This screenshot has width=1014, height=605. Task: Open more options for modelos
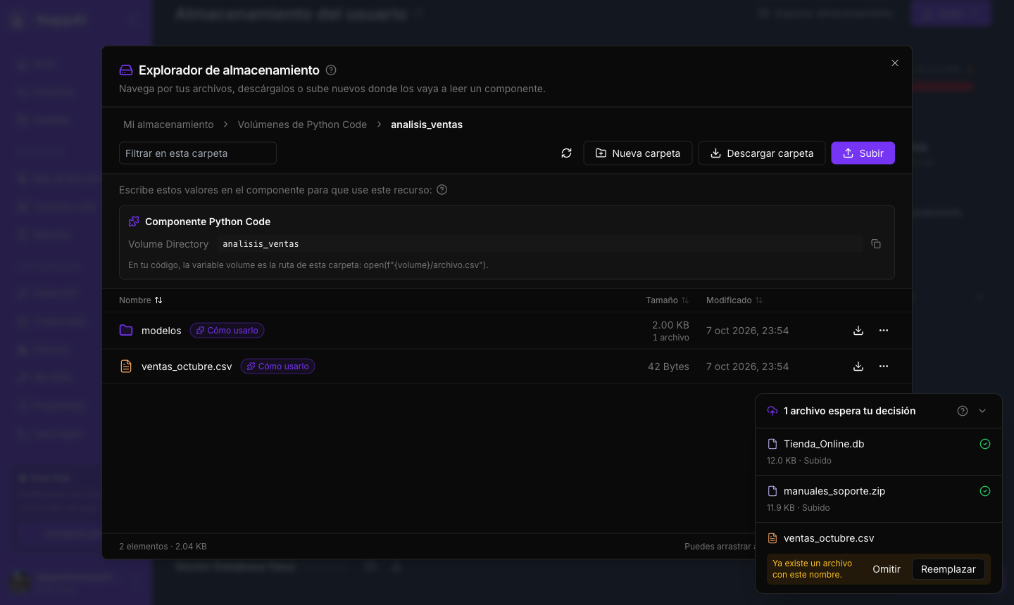884,331
